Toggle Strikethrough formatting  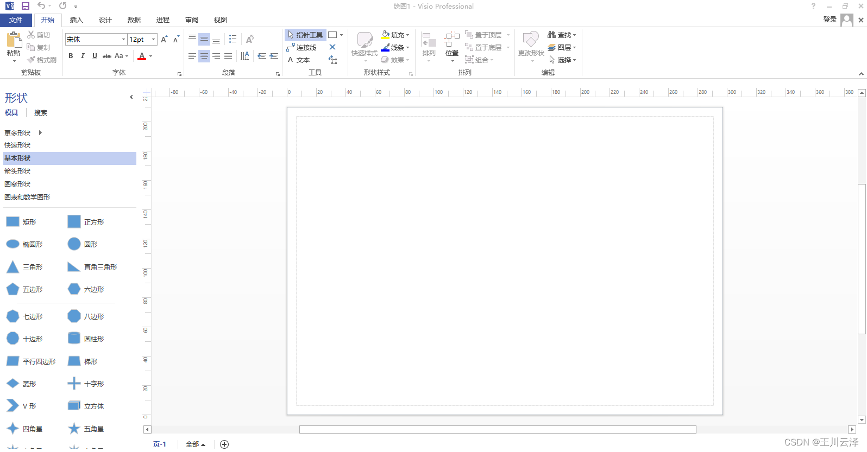107,56
